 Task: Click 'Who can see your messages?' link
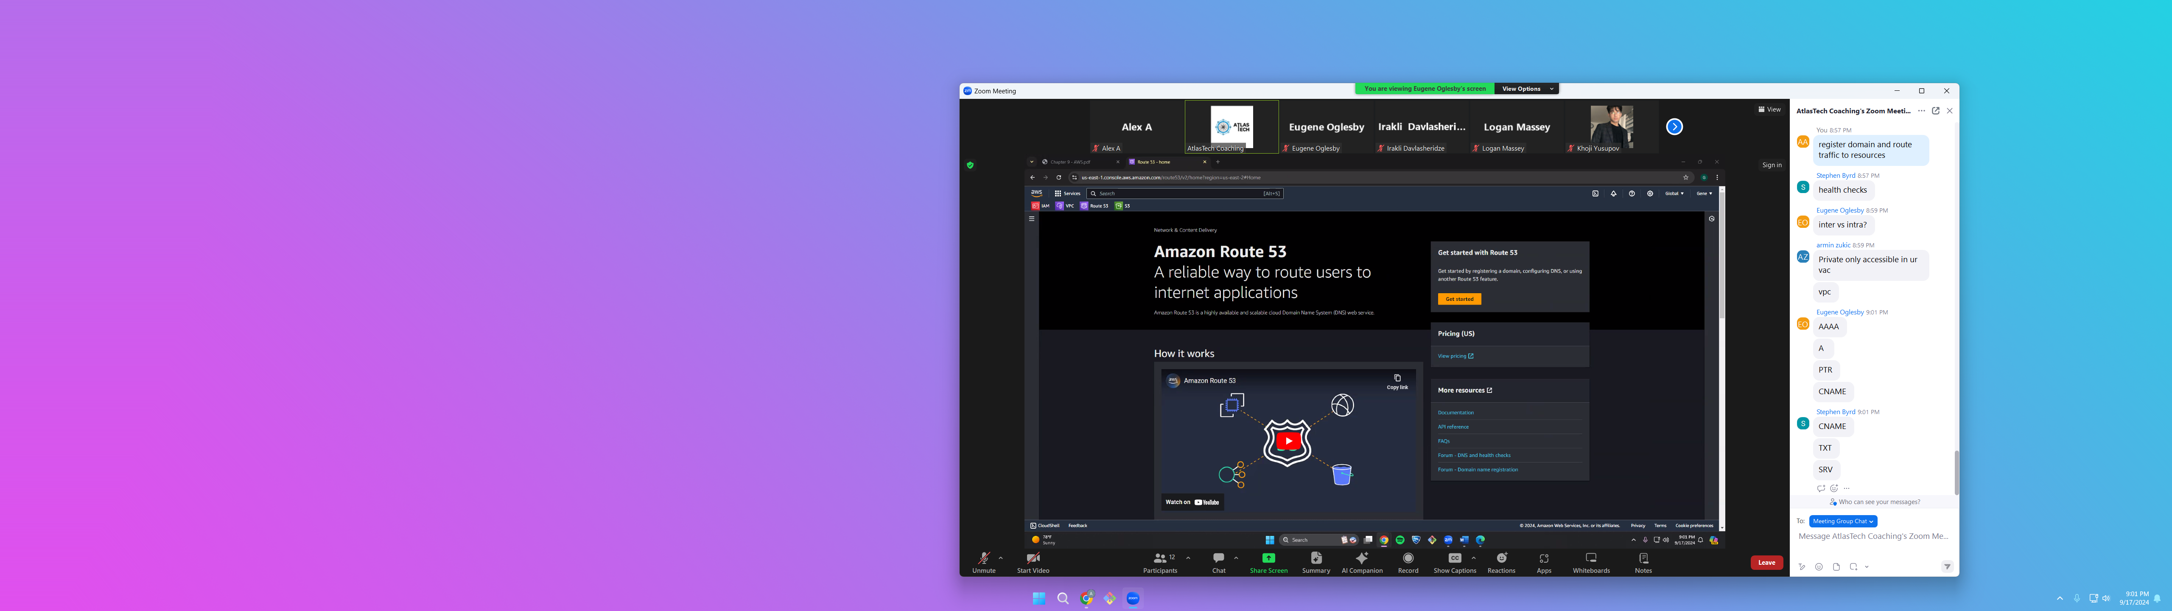click(1878, 502)
